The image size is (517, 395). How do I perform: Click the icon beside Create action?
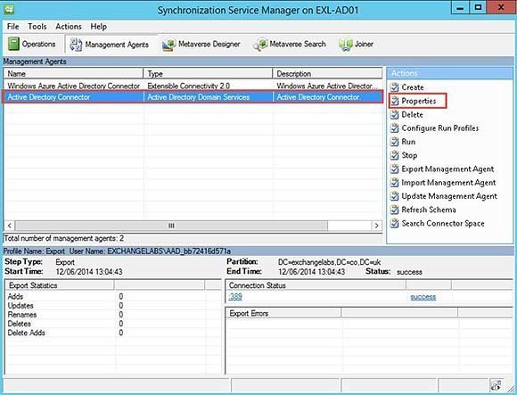pyautogui.click(x=394, y=87)
